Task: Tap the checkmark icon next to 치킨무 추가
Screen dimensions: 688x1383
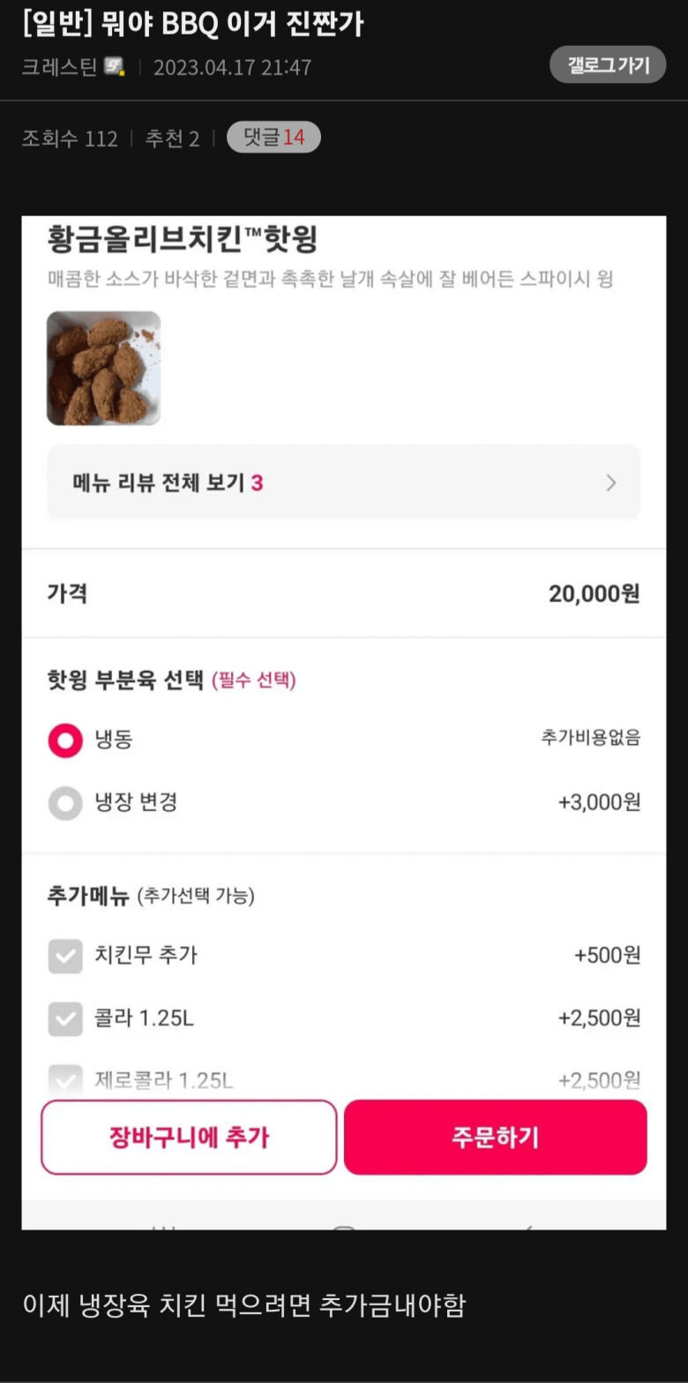Action: 65,956
